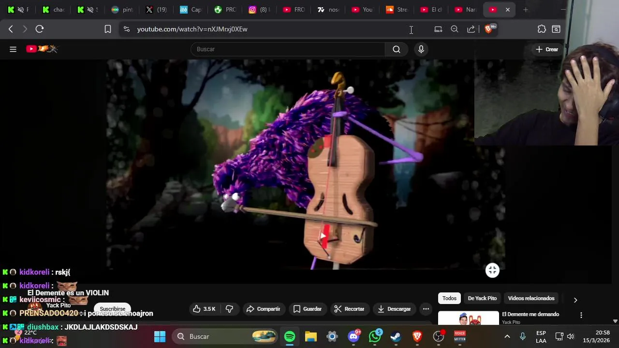Show hidden system tray icons chevron
This screenshot has width=619, height=348.
pyautogui.click(x=507, y=336)
